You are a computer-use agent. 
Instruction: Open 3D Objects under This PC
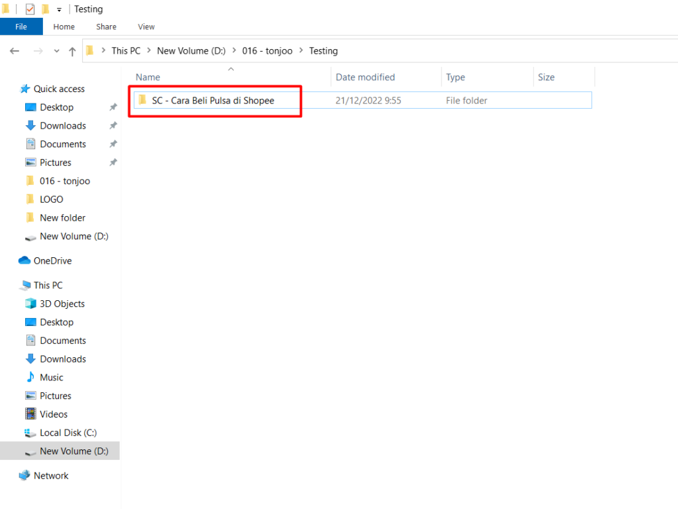click(60, 304)
